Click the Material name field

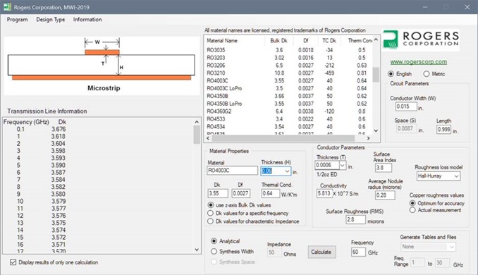click(232, 171)
